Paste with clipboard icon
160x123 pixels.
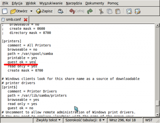click(118, 11)
